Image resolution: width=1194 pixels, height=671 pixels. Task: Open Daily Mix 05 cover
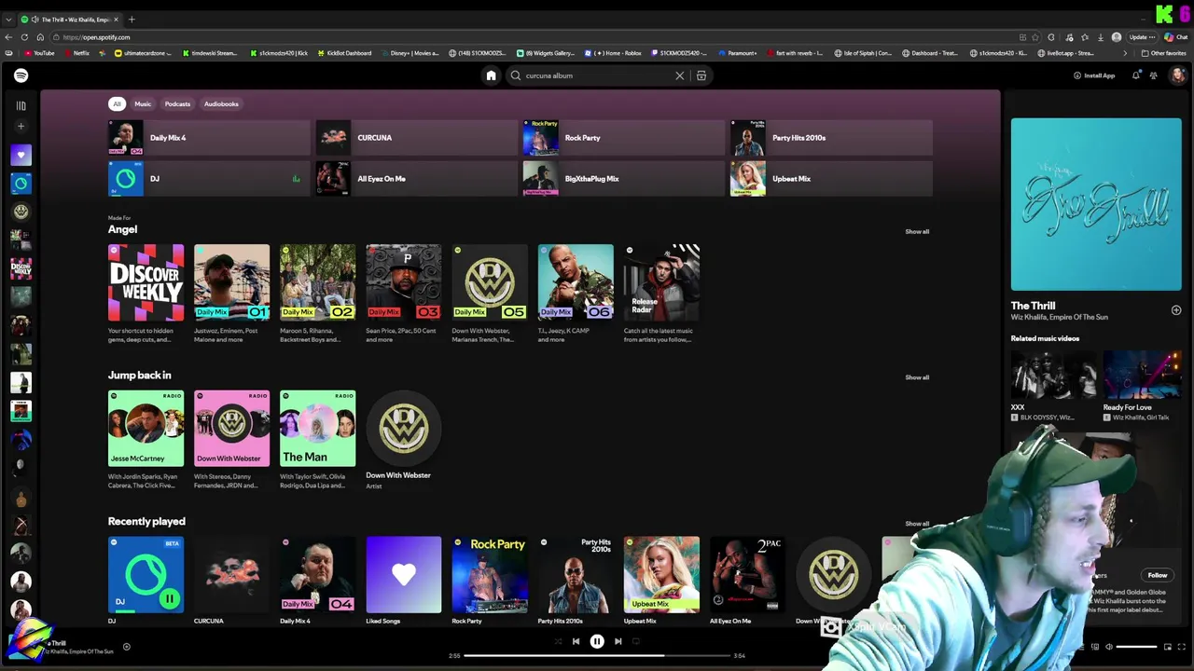click(490, 282)
